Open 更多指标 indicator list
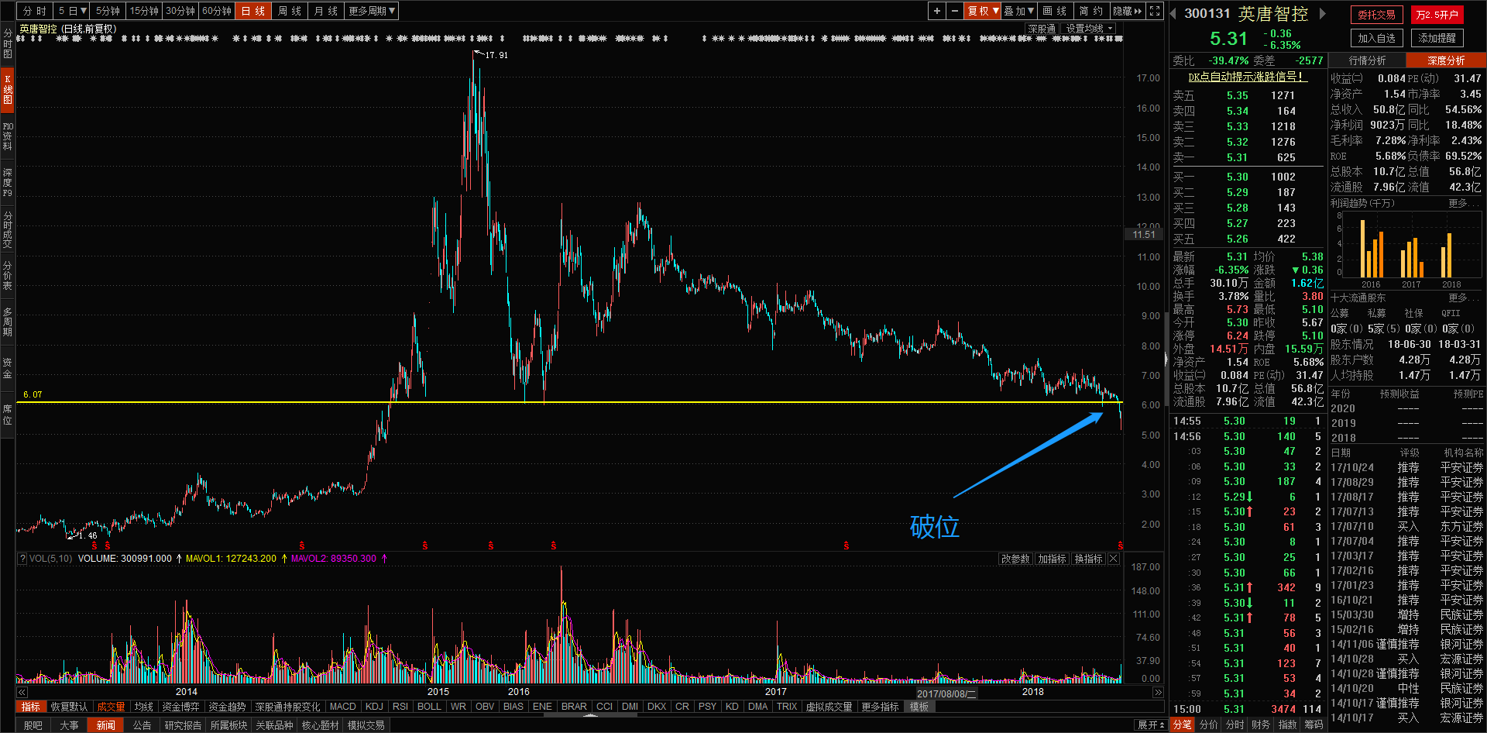 click(881, 707)
